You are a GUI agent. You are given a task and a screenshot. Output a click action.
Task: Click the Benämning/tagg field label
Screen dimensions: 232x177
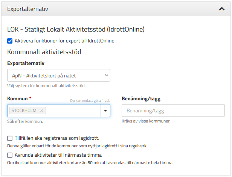[141, 98]
